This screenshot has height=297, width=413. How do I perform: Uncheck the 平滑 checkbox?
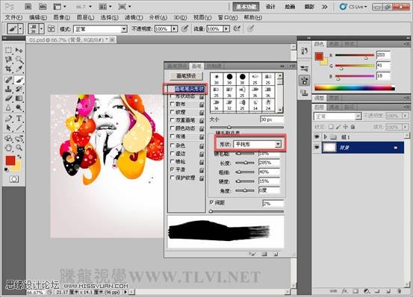[x=173, y=169]
